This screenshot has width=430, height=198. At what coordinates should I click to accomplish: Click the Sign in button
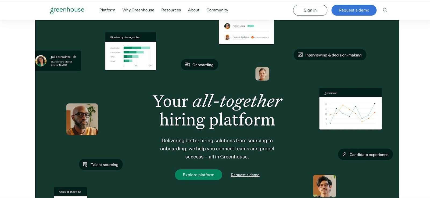310,10
